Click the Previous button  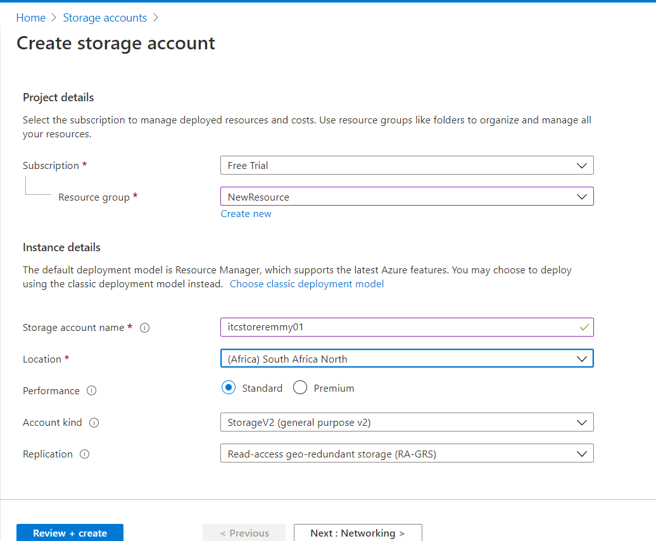pyautogui.click(x=244, y=533)
